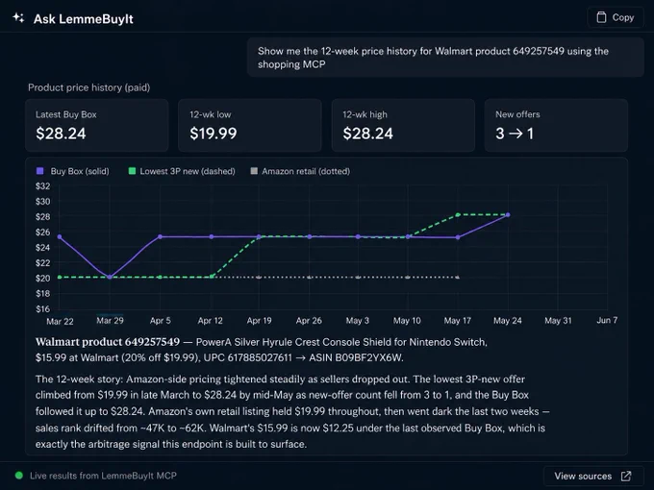Click the $24 y-axis label
Image resolution: width=654 pixels, height=490 pixels.
point(42,248)
